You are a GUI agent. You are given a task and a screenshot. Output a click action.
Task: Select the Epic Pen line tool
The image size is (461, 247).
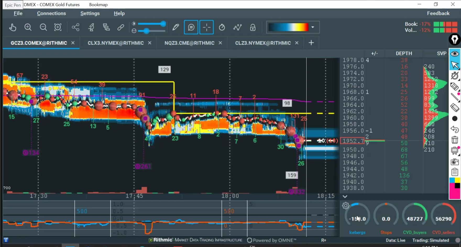coord(455,97)
